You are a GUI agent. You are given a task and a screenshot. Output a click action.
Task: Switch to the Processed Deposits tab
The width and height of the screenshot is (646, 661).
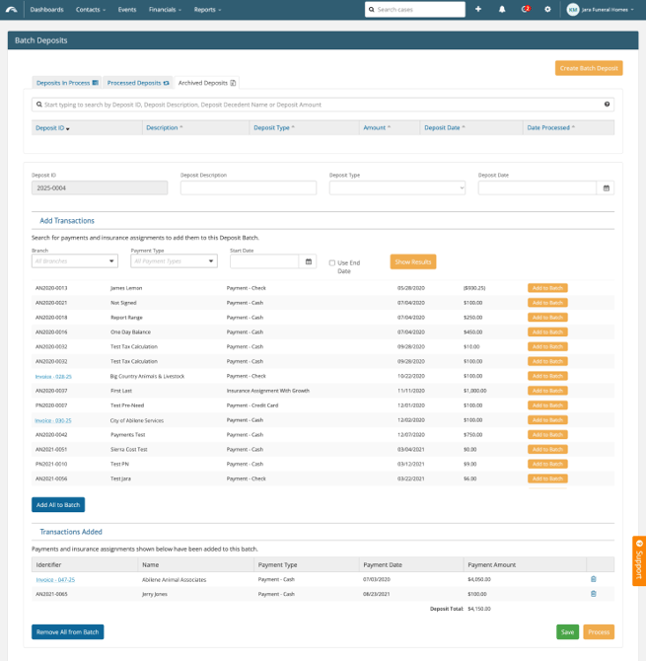coord(138,83)
